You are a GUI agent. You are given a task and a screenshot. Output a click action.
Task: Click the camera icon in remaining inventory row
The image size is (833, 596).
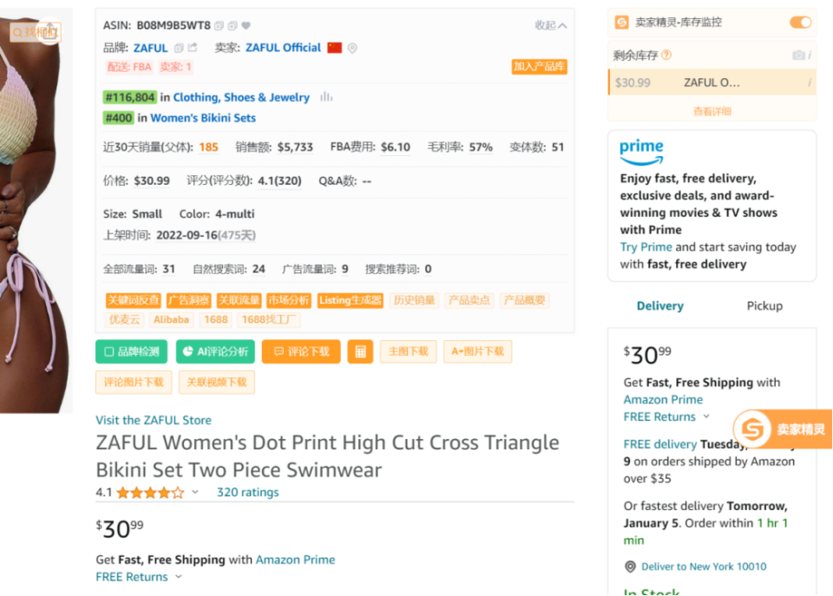coord(798,56)
